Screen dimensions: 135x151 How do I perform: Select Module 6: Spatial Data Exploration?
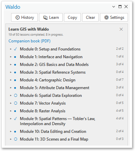(x=51, y=96)
